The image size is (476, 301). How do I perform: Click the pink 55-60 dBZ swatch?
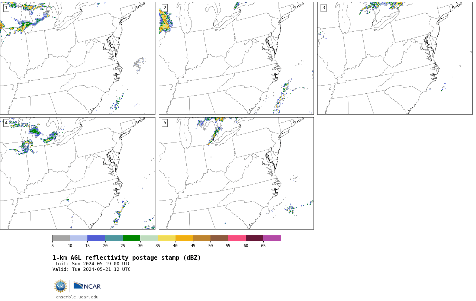[x=237, y=238]
